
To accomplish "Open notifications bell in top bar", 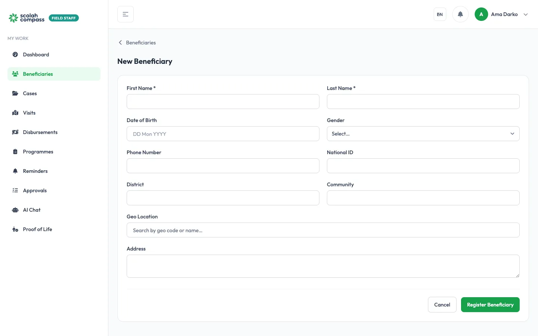I will point(460,14).
